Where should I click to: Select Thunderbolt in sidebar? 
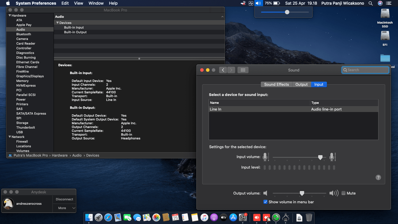point(26,127)
